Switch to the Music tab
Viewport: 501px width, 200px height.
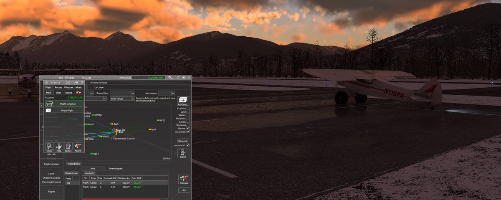point(79,87)
